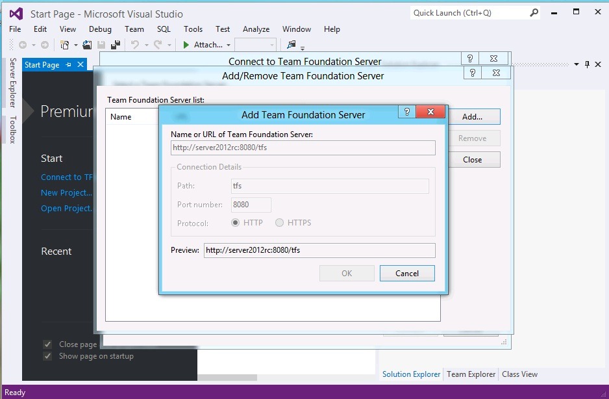
Task: Click the Open File toolbar icon
Action: click(x=87, y=45)
